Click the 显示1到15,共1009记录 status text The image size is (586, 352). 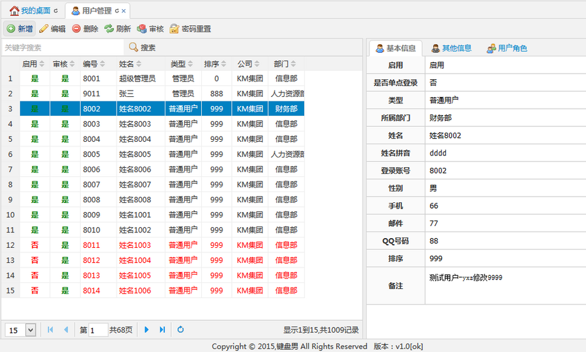pyautogui.click(x=321, y=330)
